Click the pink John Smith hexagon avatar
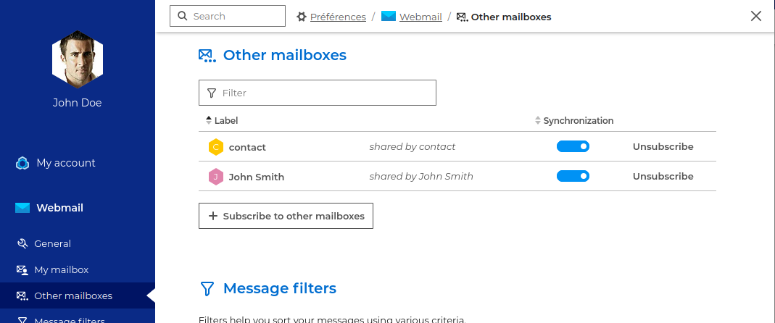Viewport: 775px width, 323px height. pos(215,177)
